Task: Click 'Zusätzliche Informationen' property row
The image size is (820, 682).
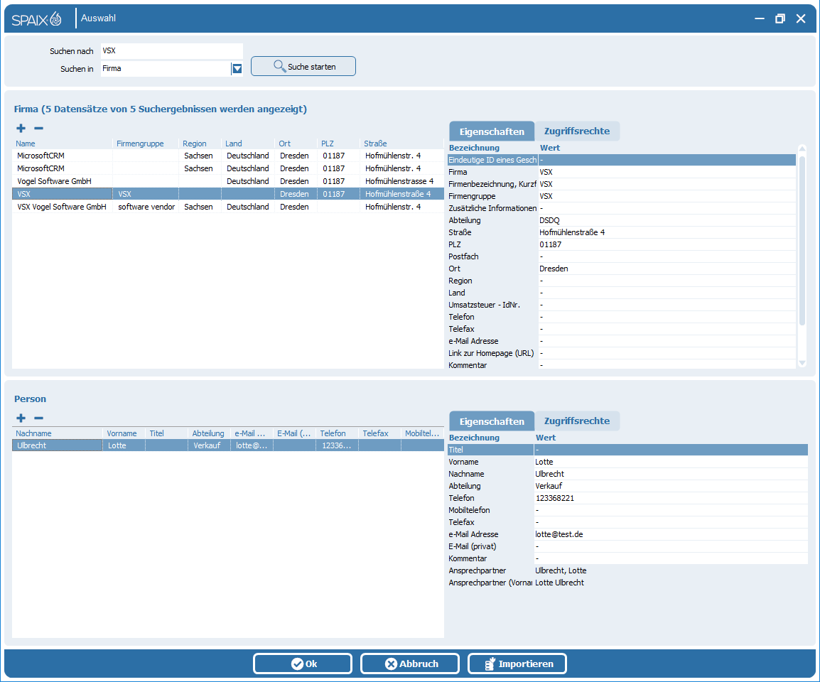Action: click(x=622, y=208)
